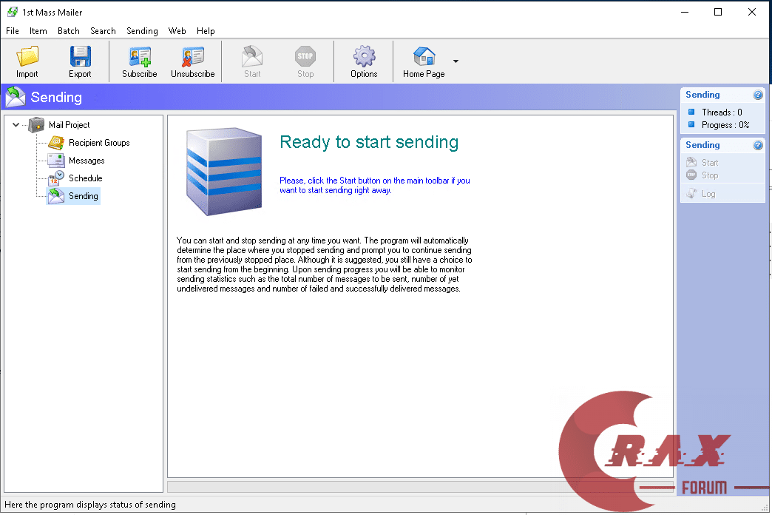The height and width of the screenshot is (515, 772).
Task: Select Messages tree item
Action: [87, 161]
